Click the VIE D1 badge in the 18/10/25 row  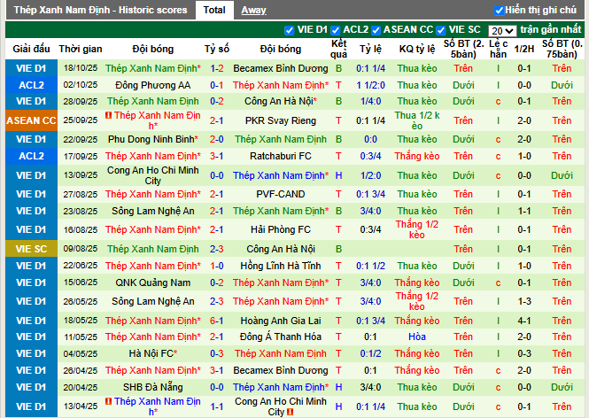click(x=30, y=68)
